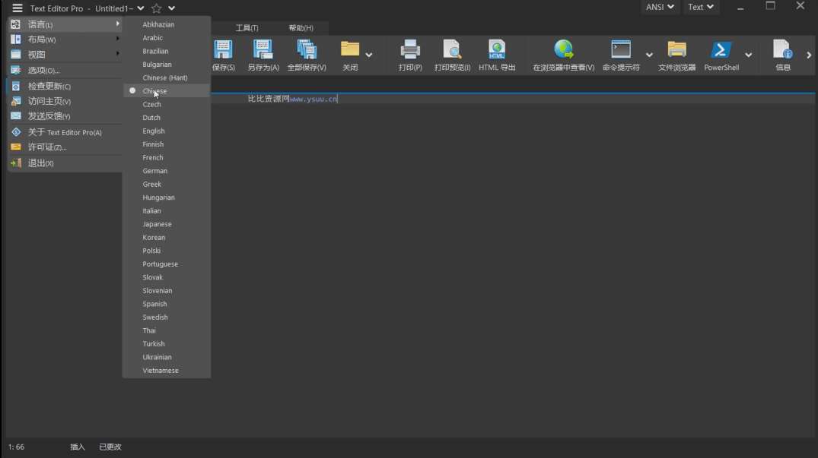Click the HTML export (HTML 导出) icon

click(497, 54)
